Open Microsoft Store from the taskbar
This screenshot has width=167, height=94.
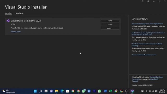point(67,91)
